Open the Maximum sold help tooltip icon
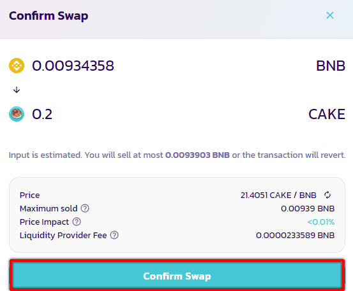Viewport: 353px width, 291px height. pyautogui.click(x=85, y=208)
